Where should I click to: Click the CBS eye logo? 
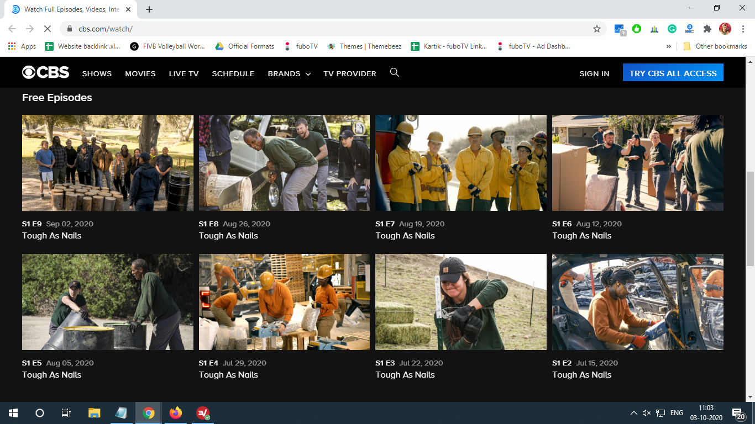point(46,73)
